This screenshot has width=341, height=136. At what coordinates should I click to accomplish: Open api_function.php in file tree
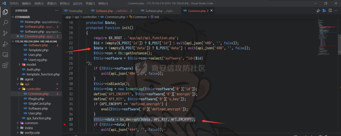(x=39, y=118)
